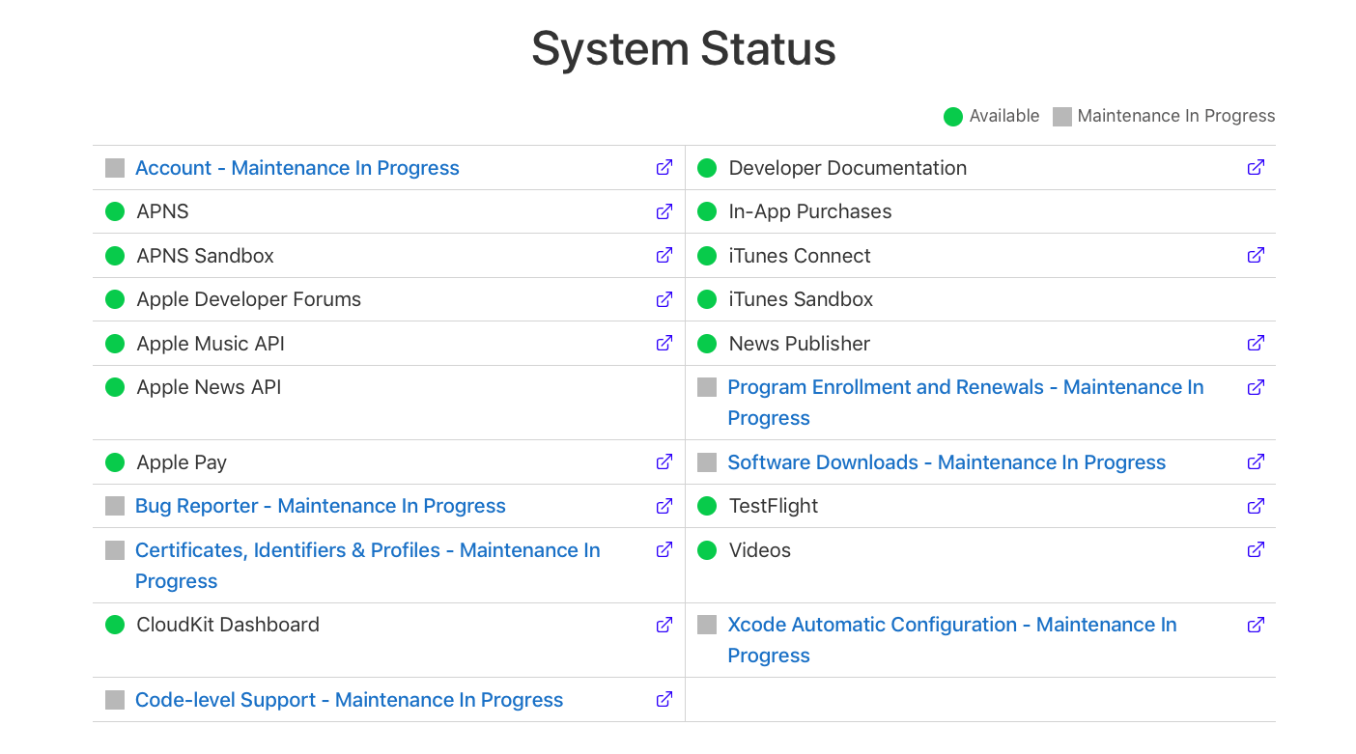Click Apple Music API text
The width and height of the screenshot is (1356, 754).
pos(211,344)
